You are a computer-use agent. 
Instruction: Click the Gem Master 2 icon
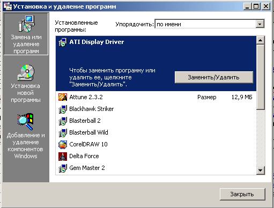(x=63, y=168)
